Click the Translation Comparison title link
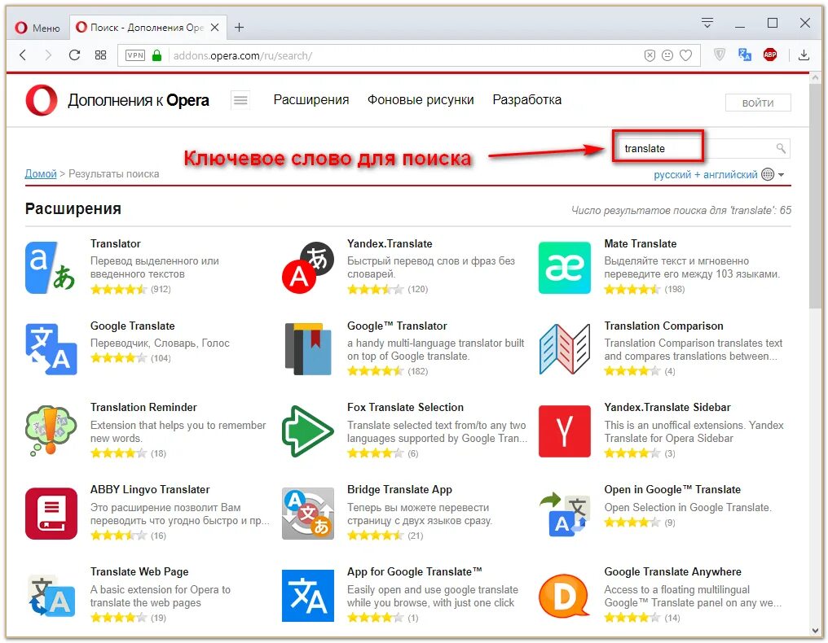This screenshot has width=828, height=643. pyautogui.click(x=663, y=326)
